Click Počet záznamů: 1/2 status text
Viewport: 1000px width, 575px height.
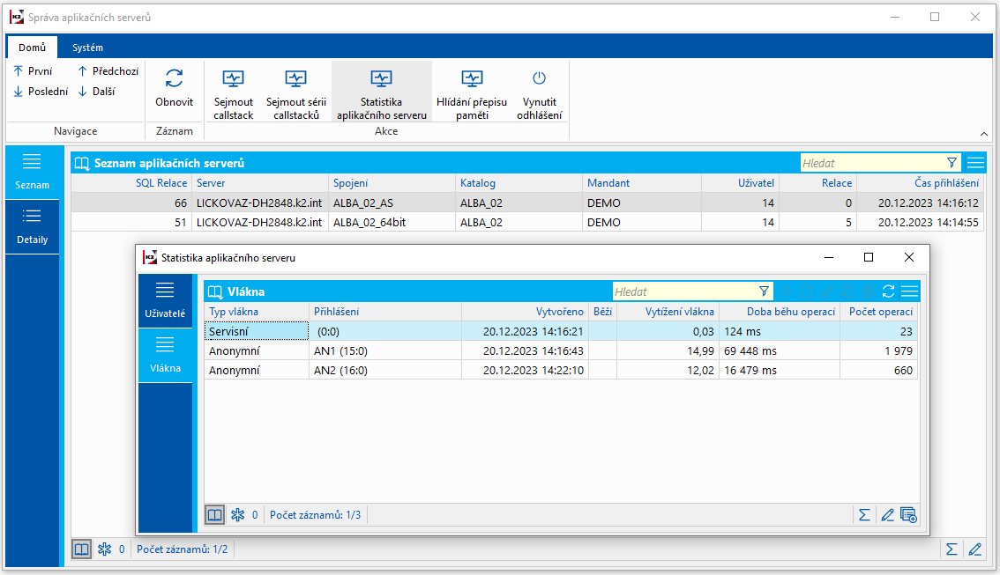[182, 549]
